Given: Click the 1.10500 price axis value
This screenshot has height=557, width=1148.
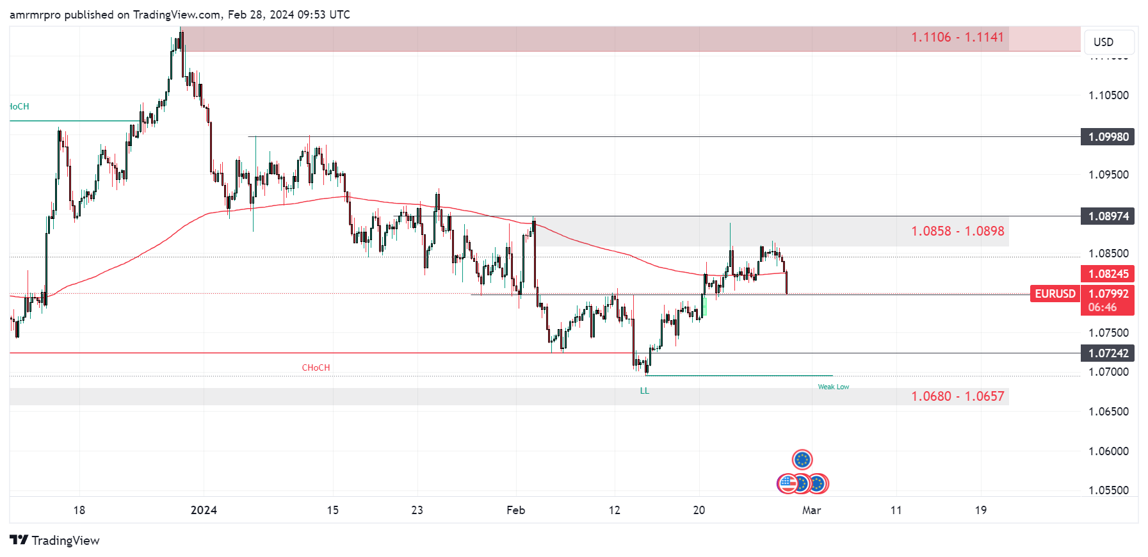Looking at the screenshot, I should (x=1108, y=95).
